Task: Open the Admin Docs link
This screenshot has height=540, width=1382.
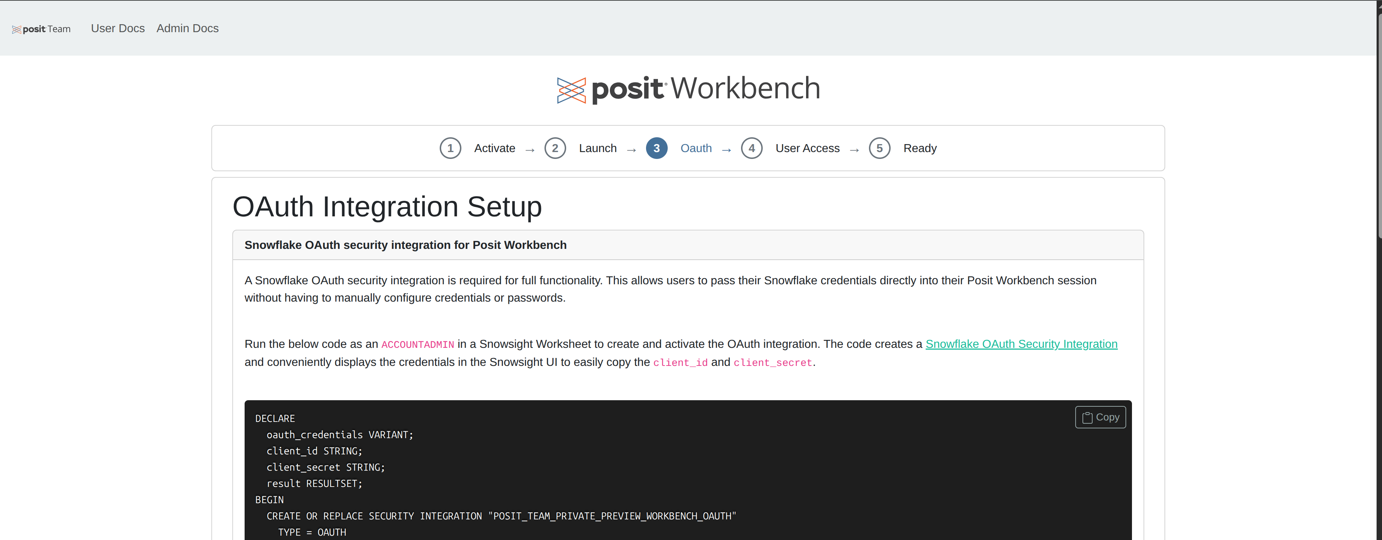Action: pos(187,29)
